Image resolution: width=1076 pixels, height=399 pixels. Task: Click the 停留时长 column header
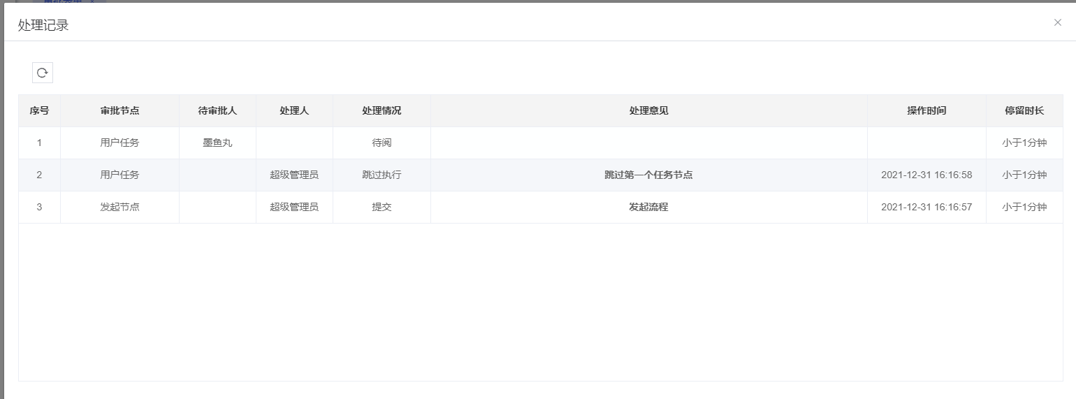[x=1024, y=110]
